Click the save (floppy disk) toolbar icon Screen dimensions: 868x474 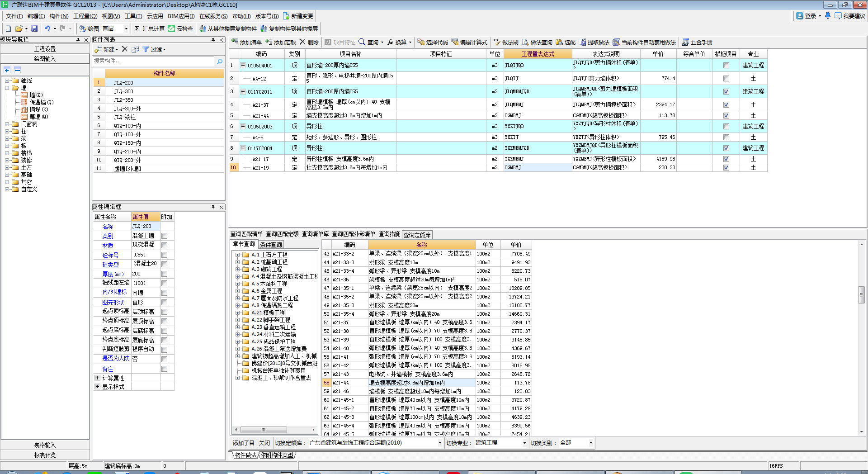[x=34, y=28]
